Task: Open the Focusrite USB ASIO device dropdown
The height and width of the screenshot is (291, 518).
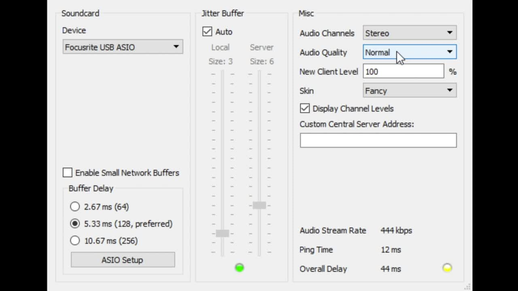Action: [123, 47]
